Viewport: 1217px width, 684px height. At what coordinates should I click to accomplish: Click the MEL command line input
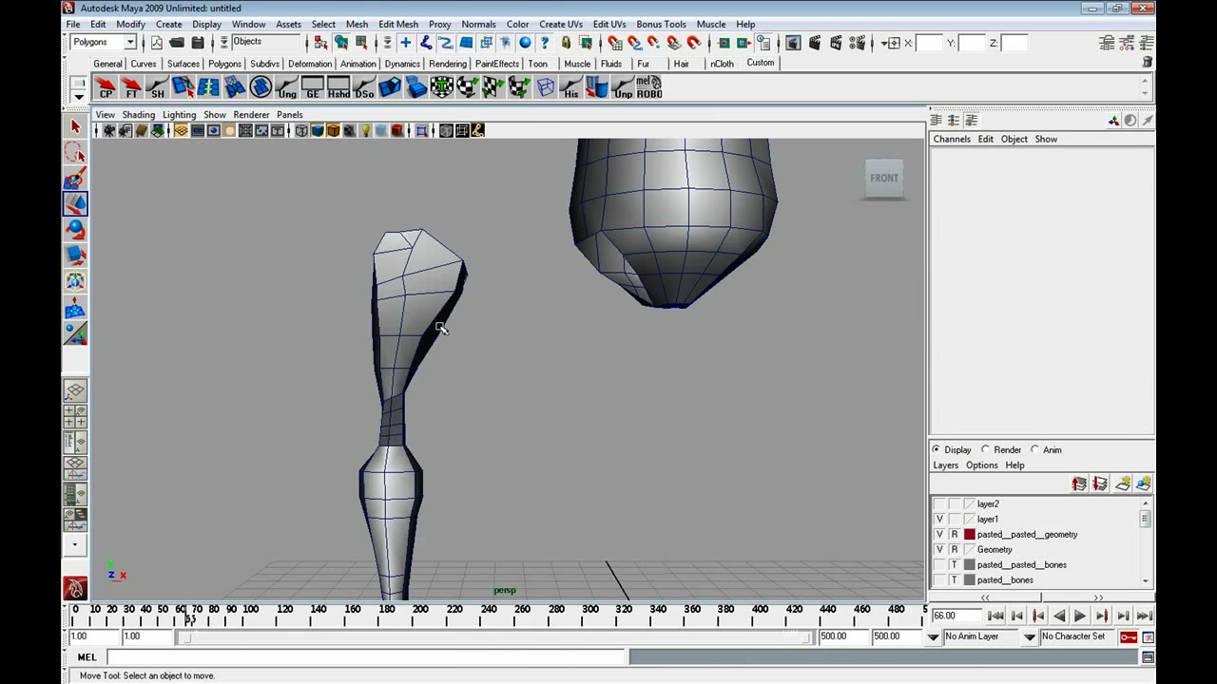(x=366, y=657)
